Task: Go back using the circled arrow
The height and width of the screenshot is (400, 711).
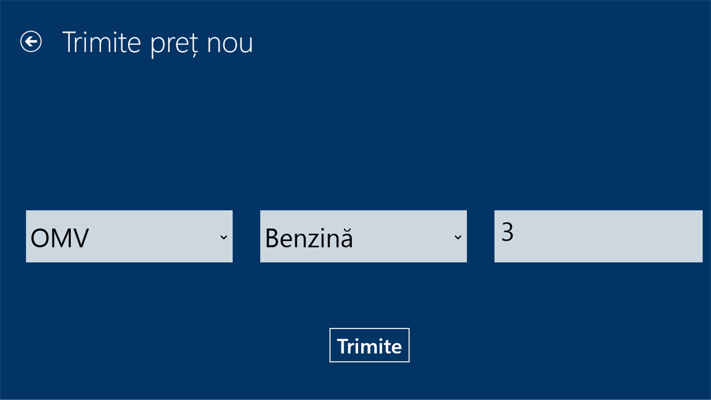Action: point(31,41)
